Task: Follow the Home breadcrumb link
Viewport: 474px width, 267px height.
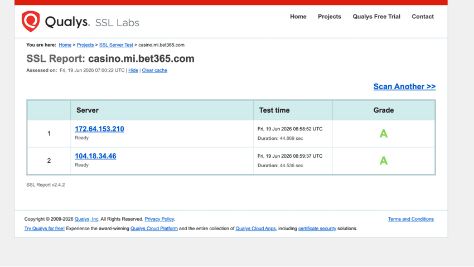Action: click(65, 45)
